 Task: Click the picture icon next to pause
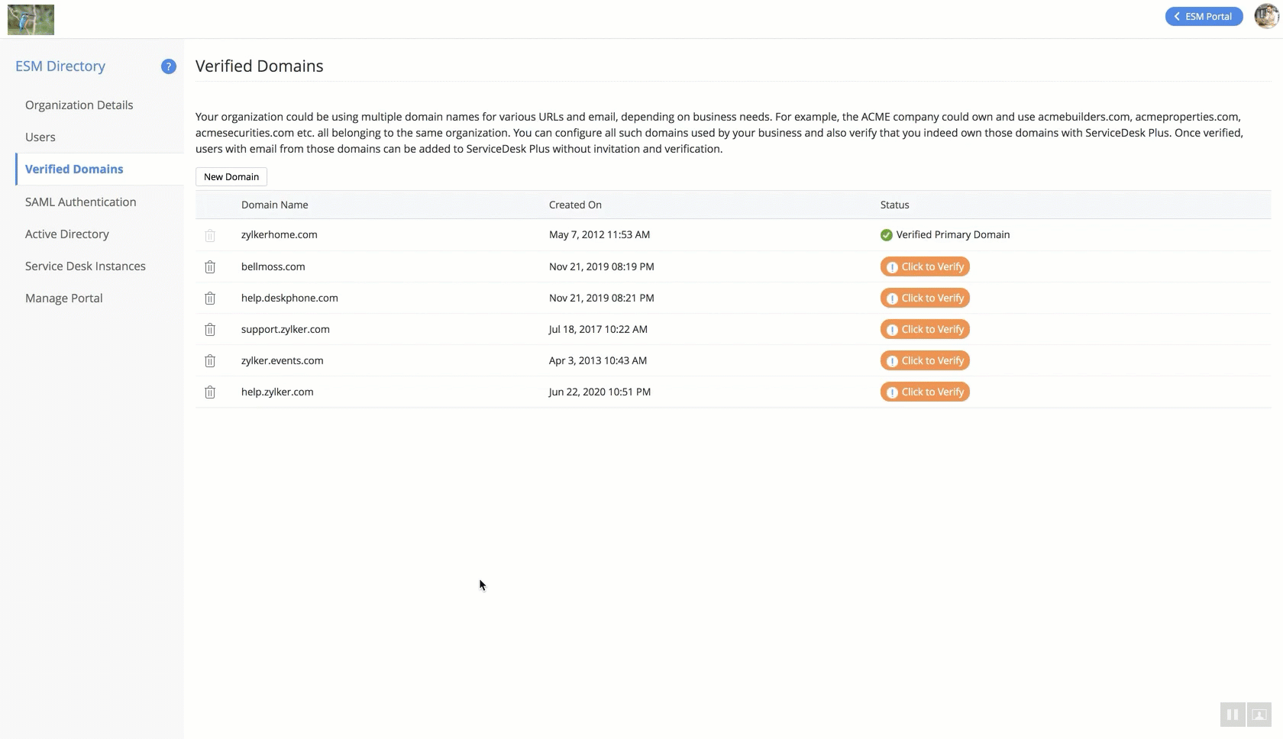(x=1259, y=715)
